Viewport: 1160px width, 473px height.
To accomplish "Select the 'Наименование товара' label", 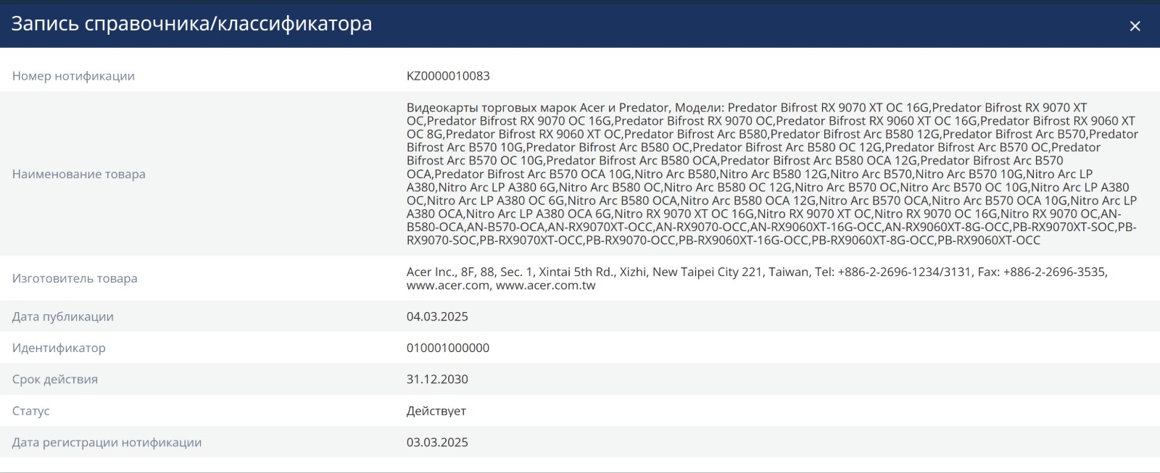I will coord(79,174).
